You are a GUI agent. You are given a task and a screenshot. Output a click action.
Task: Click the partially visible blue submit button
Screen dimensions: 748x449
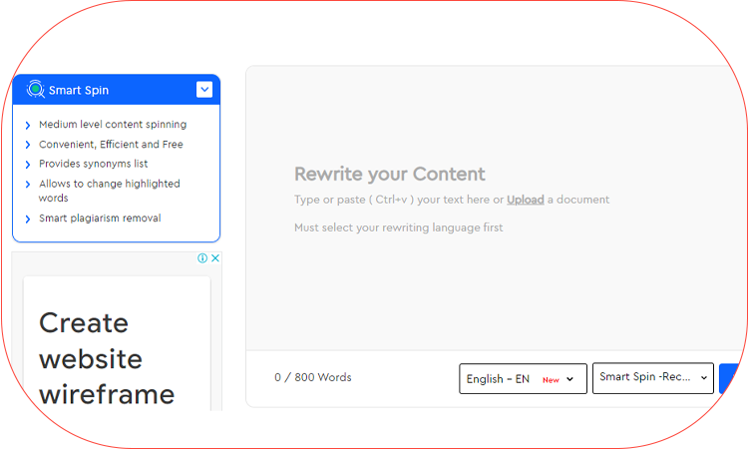[x=729, y=378]
